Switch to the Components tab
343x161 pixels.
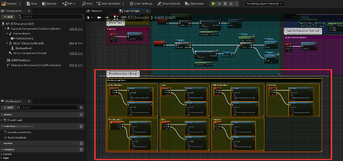pyautogui.click(x=14, y=11)
